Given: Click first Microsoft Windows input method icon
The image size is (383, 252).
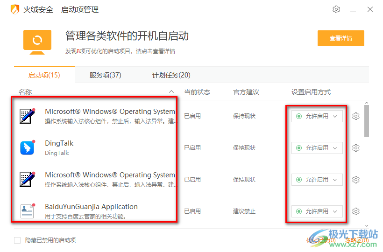Looking at the screenshot, I should coord(27,116).
